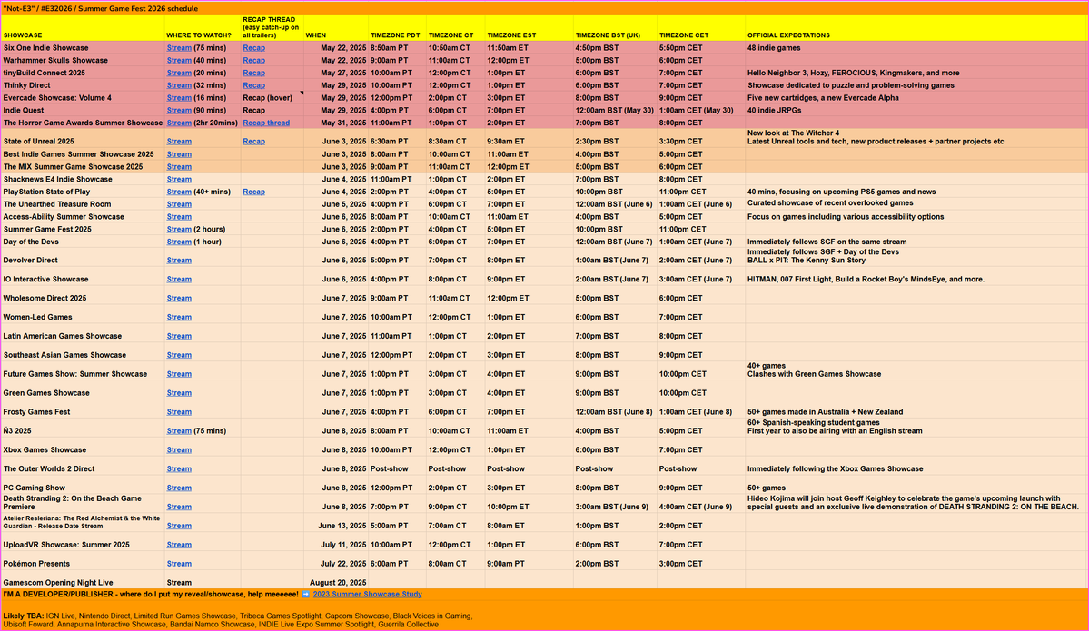Open the PlayStation State of Play Stream link
Image resolution: width=1089 pixels, height=631 pixels.
tap(179, 192)
